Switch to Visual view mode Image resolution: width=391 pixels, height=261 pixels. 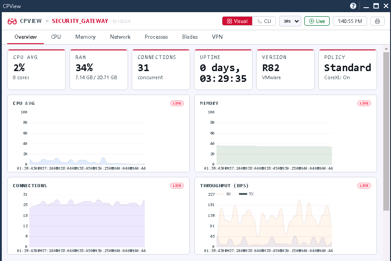[x=237, y=21]
